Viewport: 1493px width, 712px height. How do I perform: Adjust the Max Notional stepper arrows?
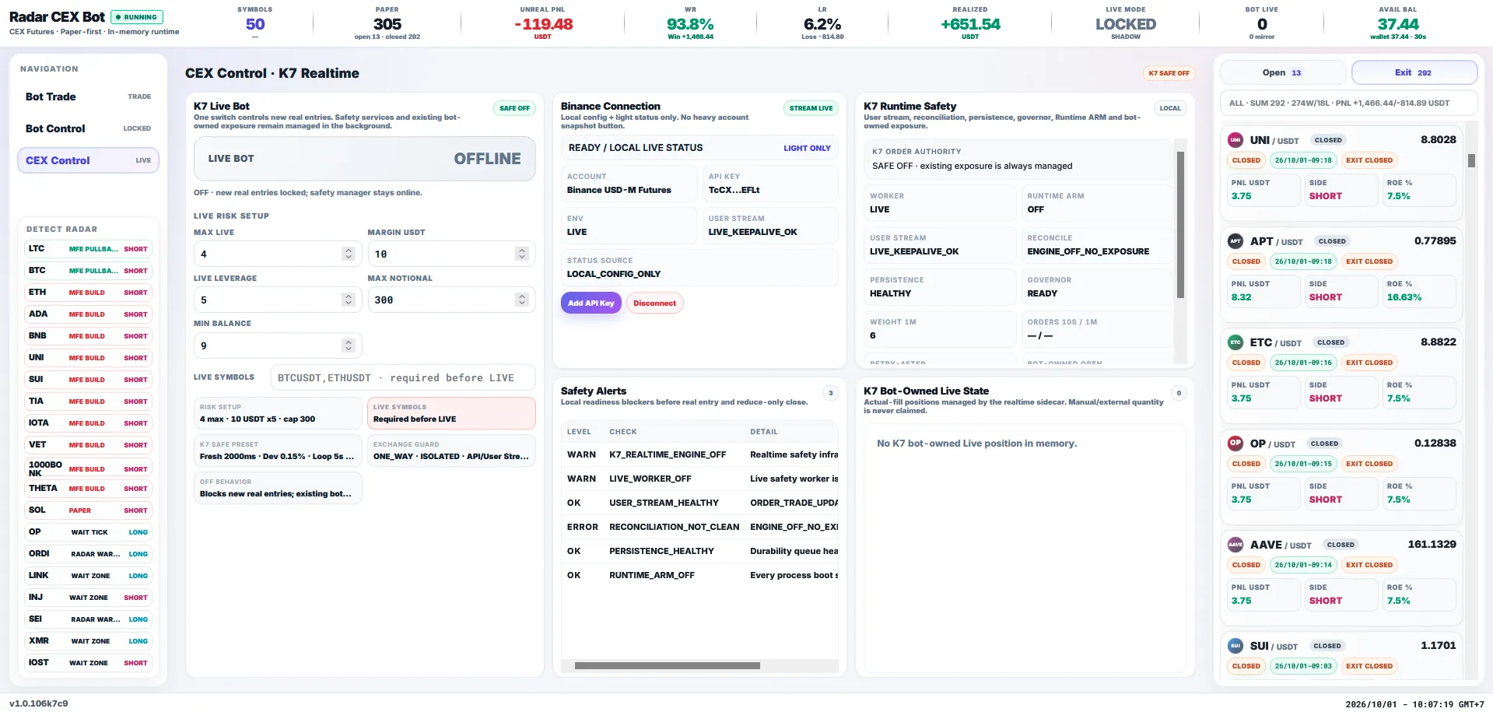point(522,300)
